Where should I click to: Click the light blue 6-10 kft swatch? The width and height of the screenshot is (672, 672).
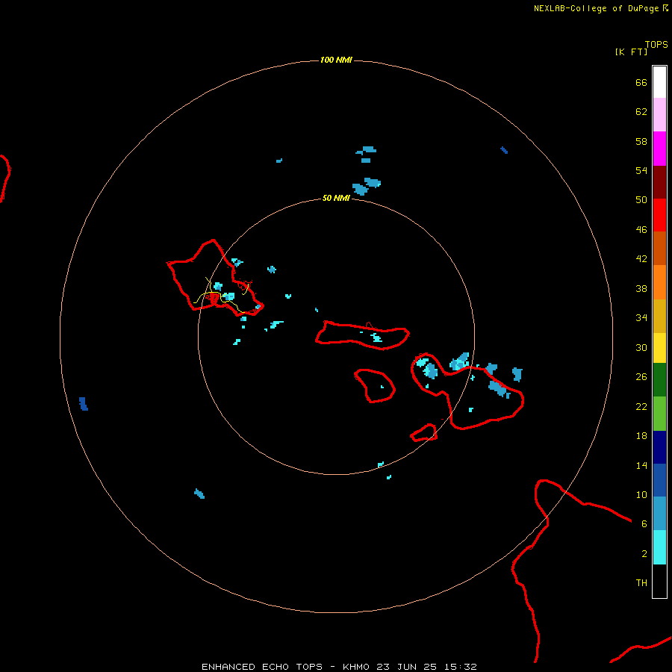(659, 514)
